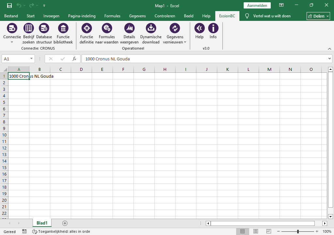The width and height of the screenshot is (334, 235).
Task: Undo the last action
Action: coord(19,6)
